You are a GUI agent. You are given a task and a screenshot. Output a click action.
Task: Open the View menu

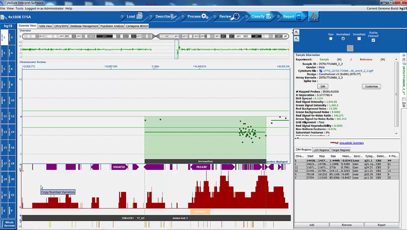[10, 8]
